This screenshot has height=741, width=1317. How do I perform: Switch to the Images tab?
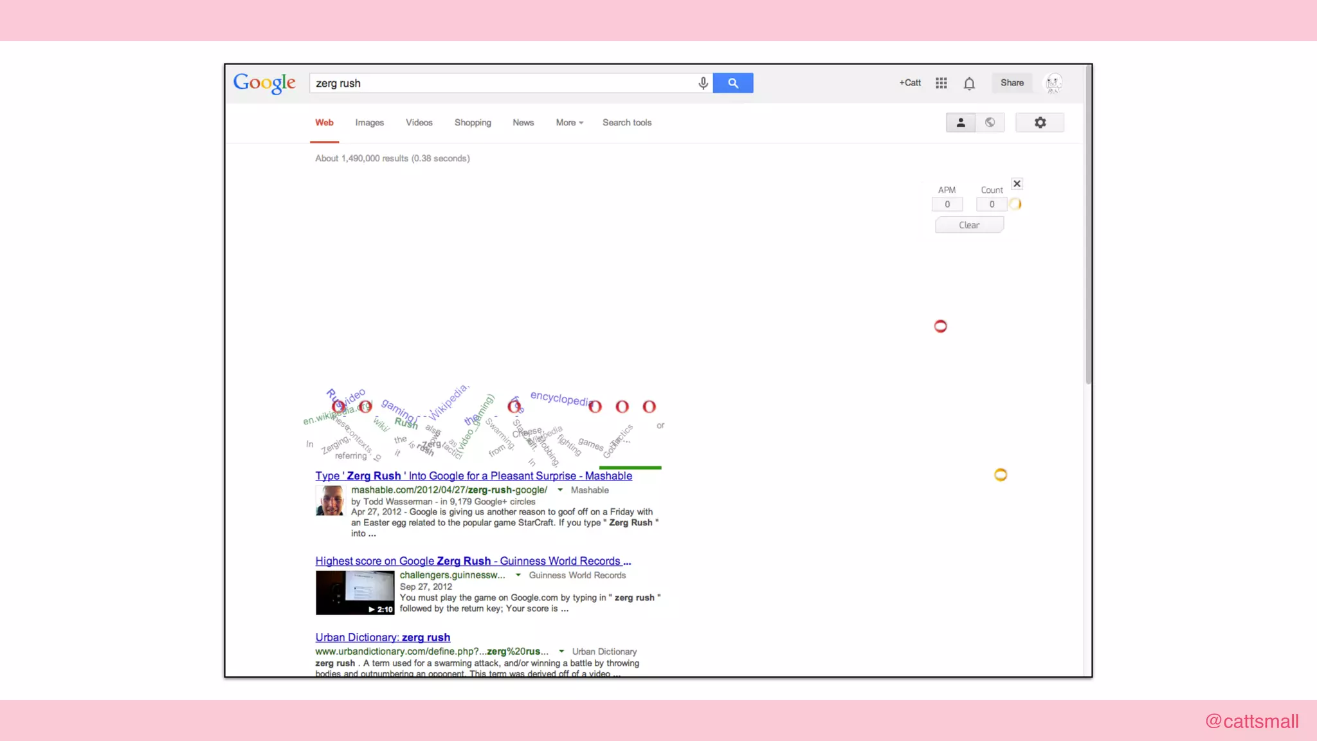click(369, 123)
